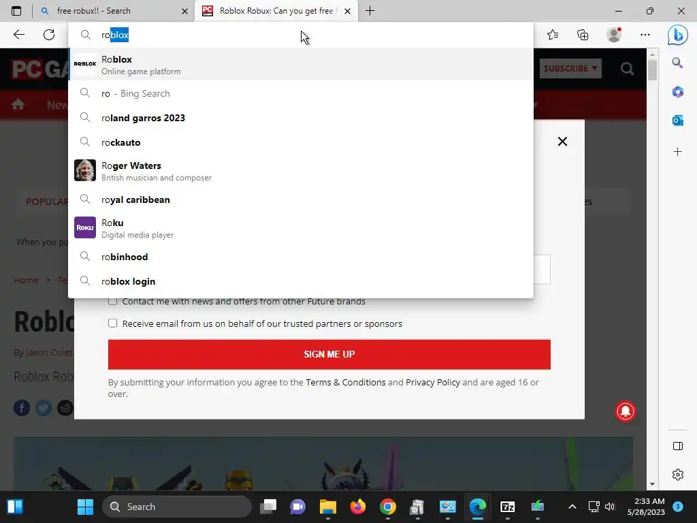
Task: Open the Terms & Conditions link
Action: (x=345, y=382)
